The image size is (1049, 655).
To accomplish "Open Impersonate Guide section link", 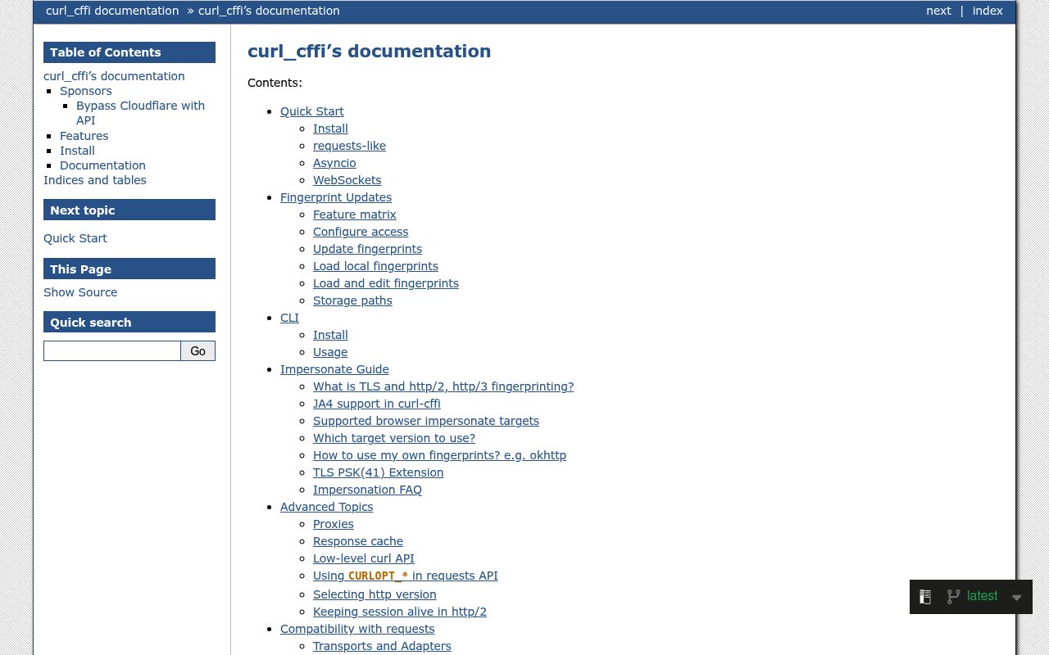I will [334, 369].
